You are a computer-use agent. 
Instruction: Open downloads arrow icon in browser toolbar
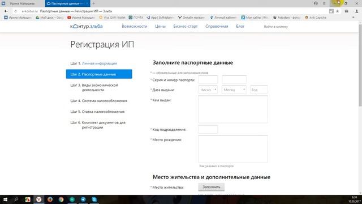pos(357,11)
